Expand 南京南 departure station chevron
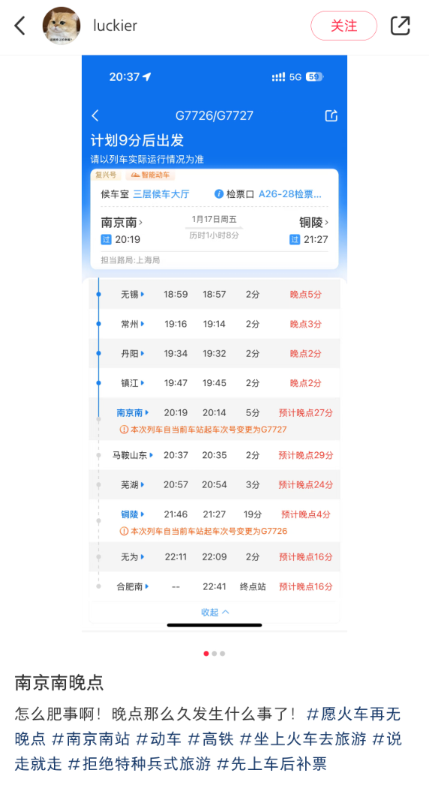Viewport: 429px width, 785px height. (x=141, y=222)
